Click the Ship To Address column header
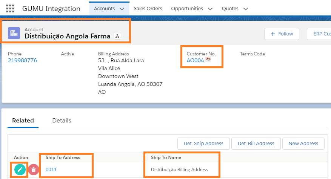331x179 pixels. (63, 158)
